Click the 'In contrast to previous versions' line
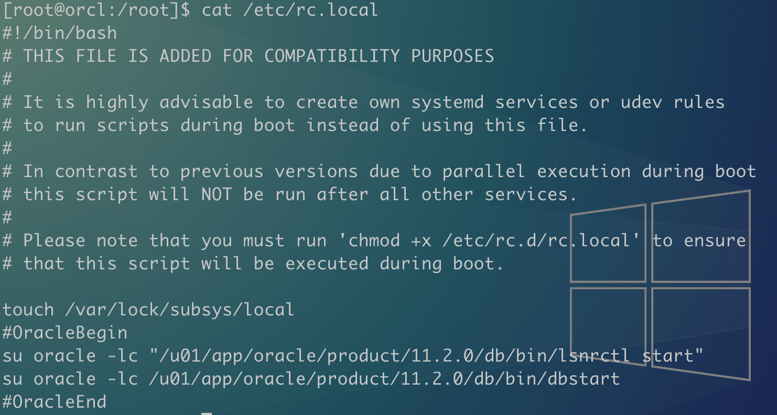777x415 pixels. (x=380, y=171)
